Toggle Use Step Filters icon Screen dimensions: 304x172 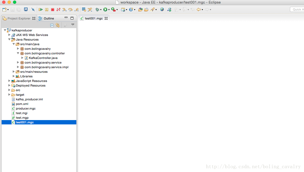pos(90,9)
